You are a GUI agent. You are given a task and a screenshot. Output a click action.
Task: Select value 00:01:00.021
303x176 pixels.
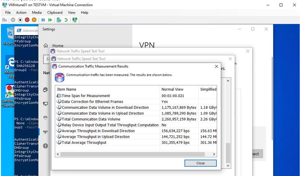coord(173,96)
